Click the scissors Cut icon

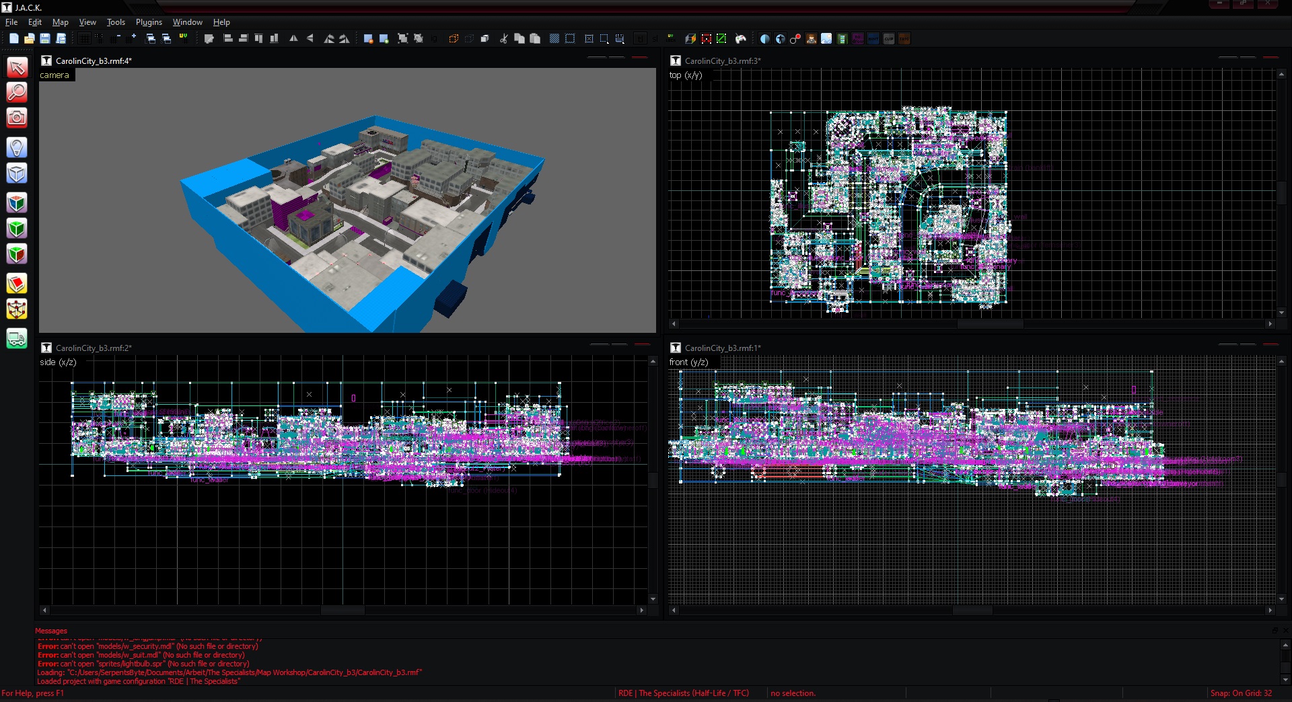coord(503,39)
